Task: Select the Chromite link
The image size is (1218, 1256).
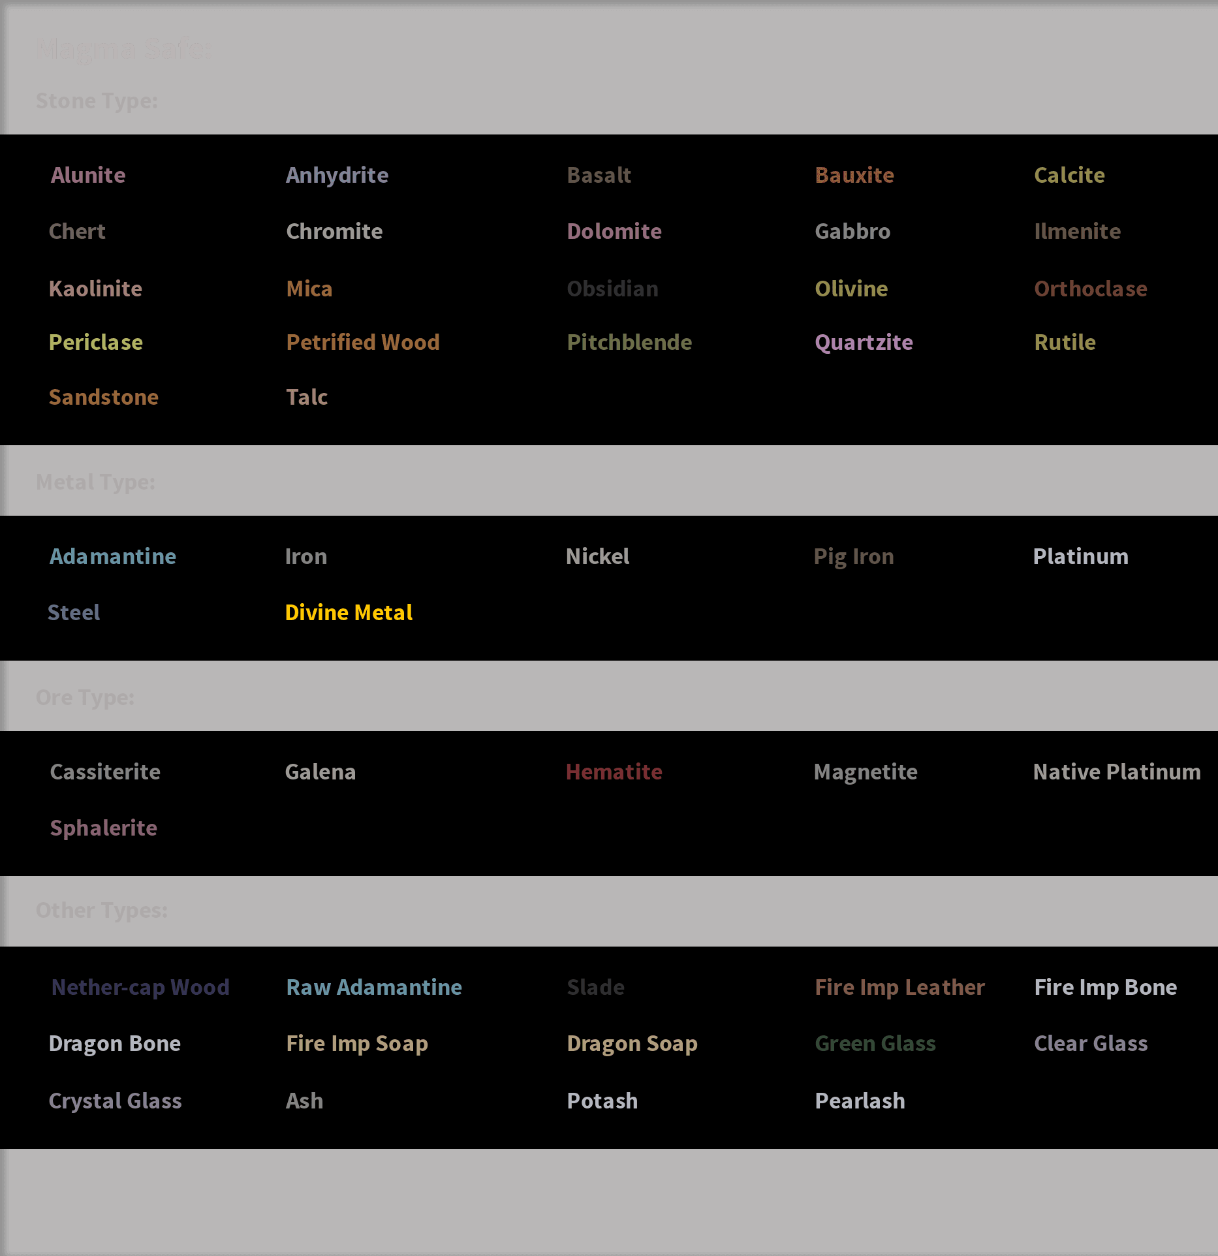Action: coord(334,231)
